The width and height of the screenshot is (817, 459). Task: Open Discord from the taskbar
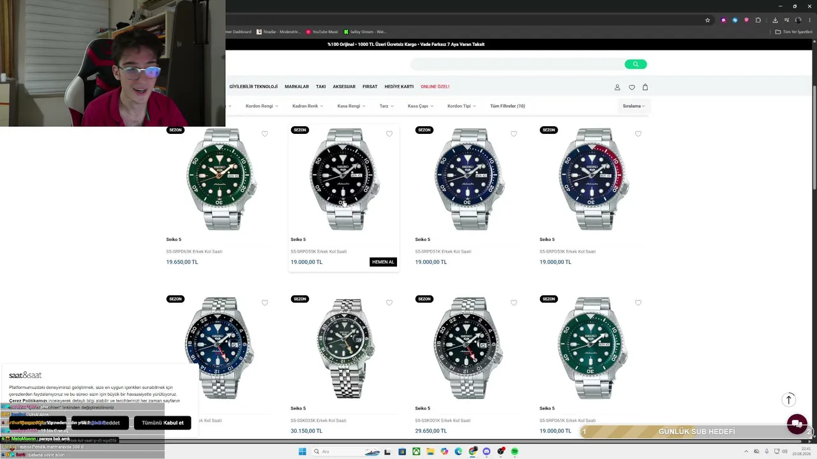tap(486, 451)
